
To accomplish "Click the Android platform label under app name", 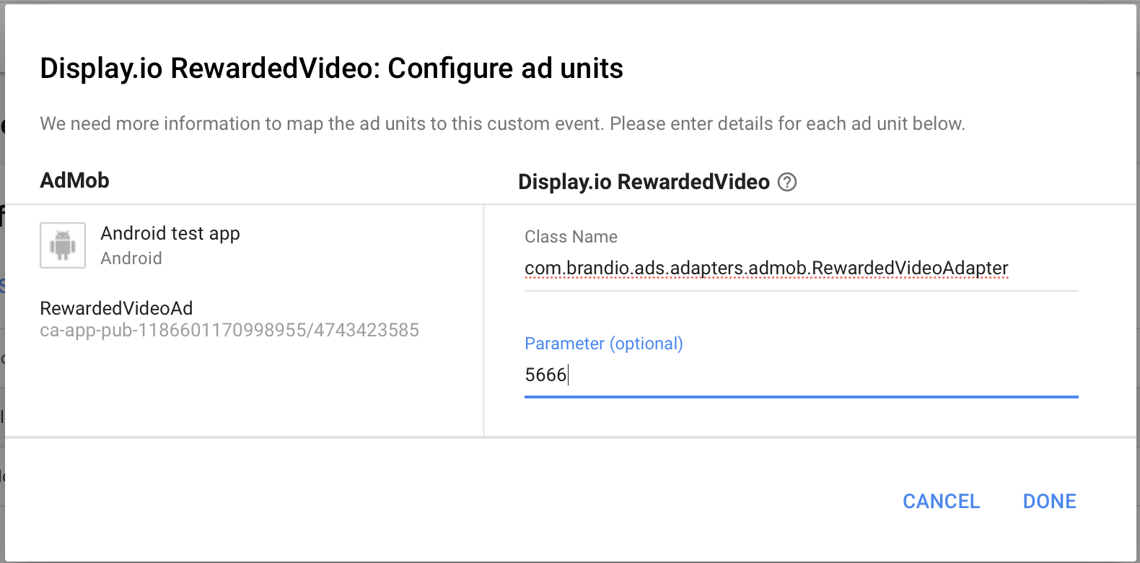I will (x=131, y=258).
